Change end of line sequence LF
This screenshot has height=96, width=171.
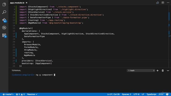click(143, 94)
